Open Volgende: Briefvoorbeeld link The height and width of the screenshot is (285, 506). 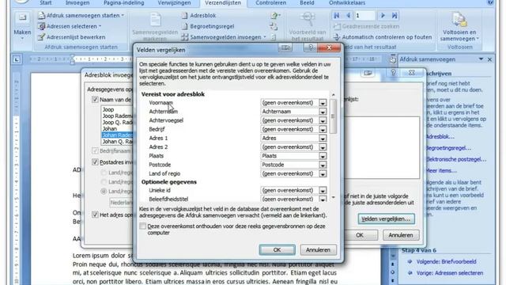click(x=446, y=262)
